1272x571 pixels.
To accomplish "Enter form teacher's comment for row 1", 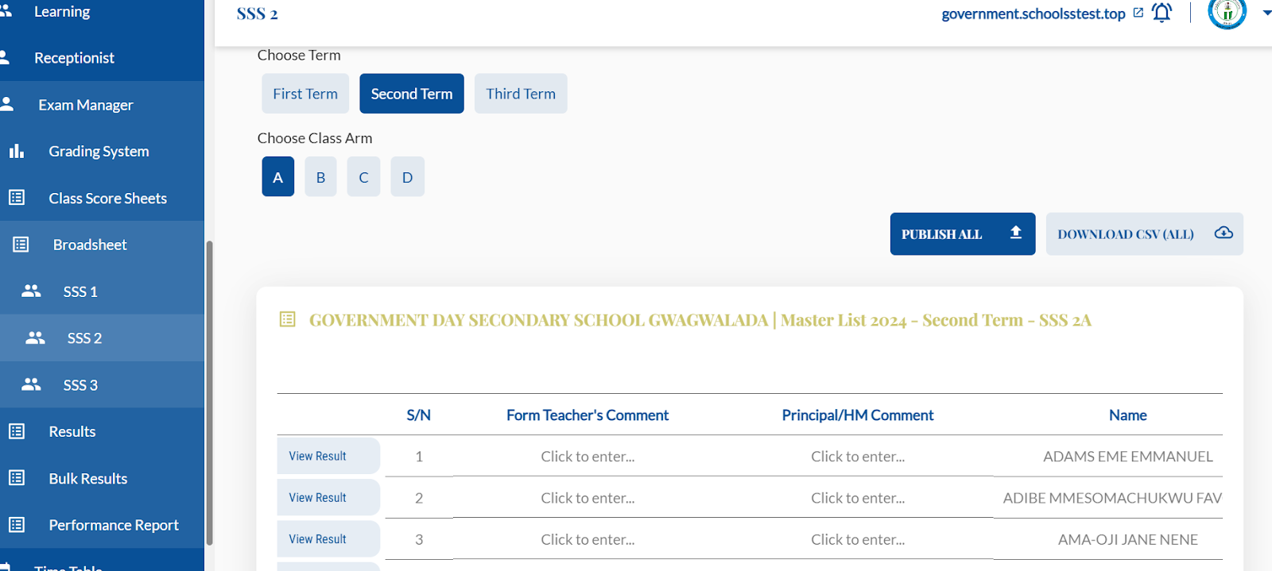I will click(x=588, y=457).
